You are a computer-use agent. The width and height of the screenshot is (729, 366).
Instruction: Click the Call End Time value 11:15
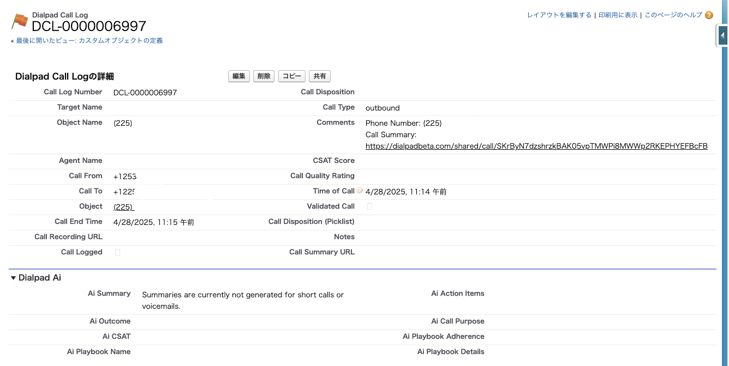coord(154,222)
